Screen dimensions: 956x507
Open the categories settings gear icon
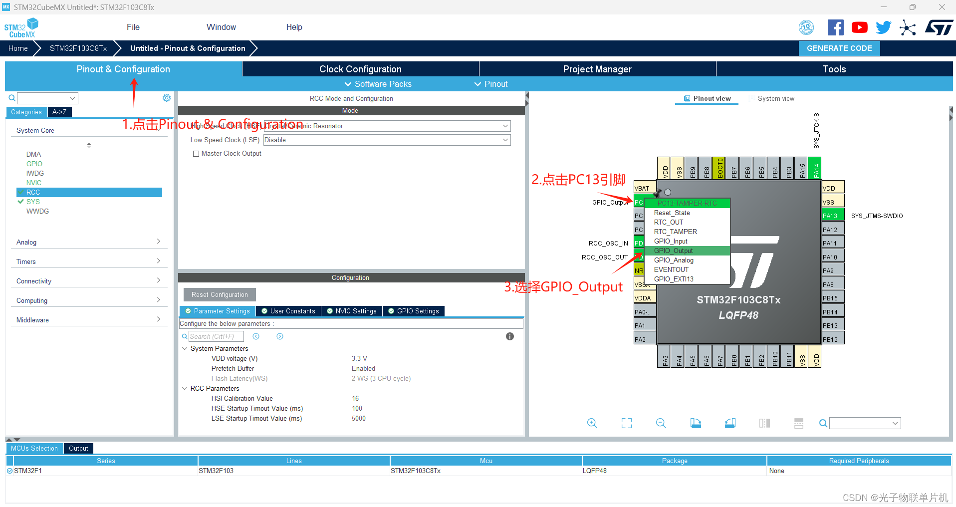[x=167, y=98]
